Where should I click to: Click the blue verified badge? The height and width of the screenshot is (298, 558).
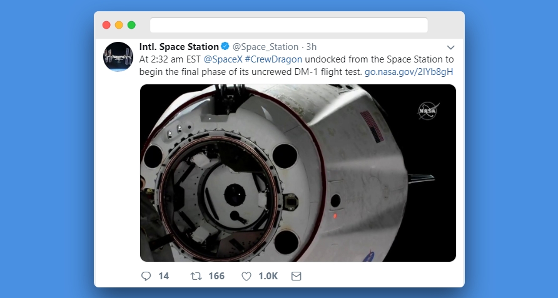[225, 47]
